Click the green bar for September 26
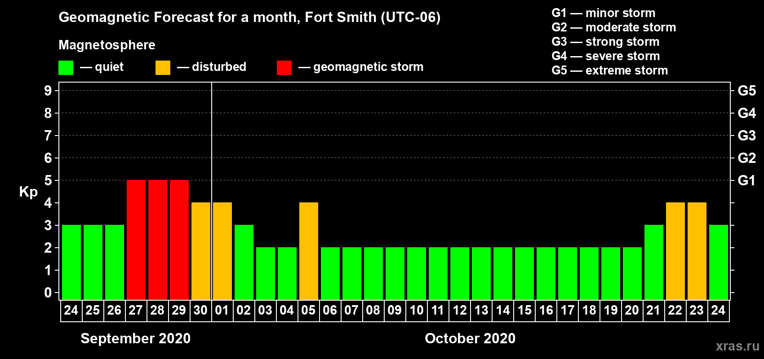764x359 pixels. pyautogui.click(x=115, y=262)
